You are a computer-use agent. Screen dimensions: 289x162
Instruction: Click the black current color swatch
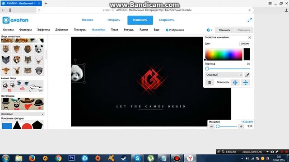(247, 54)
